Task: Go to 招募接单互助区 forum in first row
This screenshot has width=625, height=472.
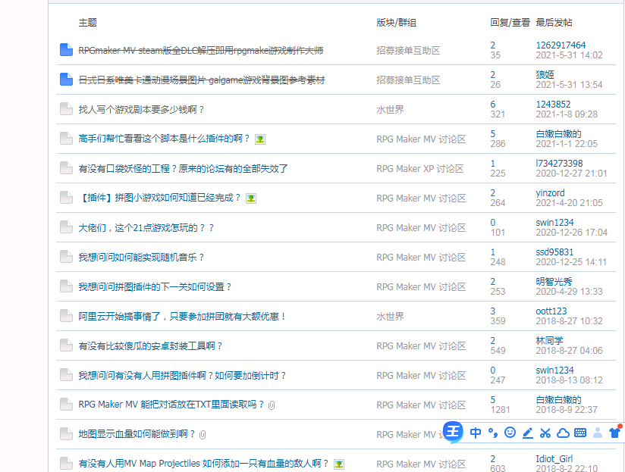Action: [408, 51]
